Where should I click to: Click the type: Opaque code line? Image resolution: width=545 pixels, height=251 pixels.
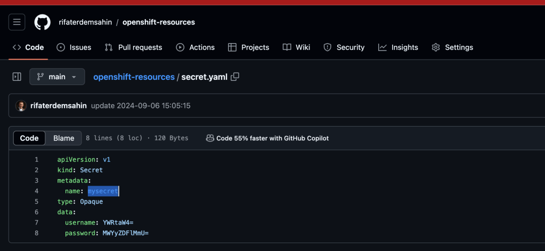(80, 202)
